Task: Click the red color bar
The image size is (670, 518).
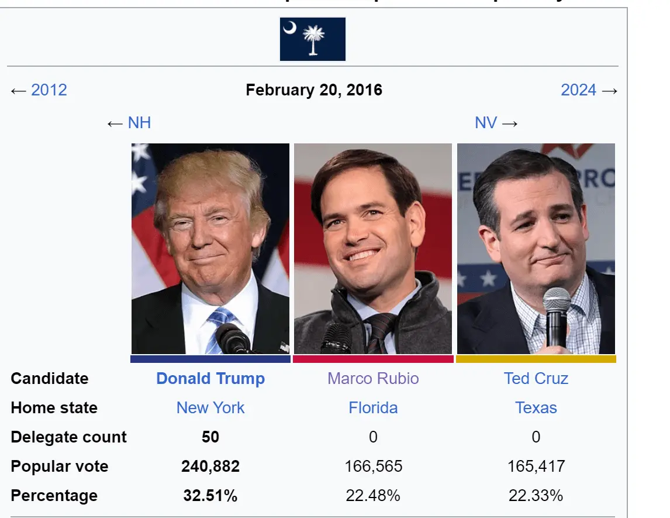Action: coord(373,359)
